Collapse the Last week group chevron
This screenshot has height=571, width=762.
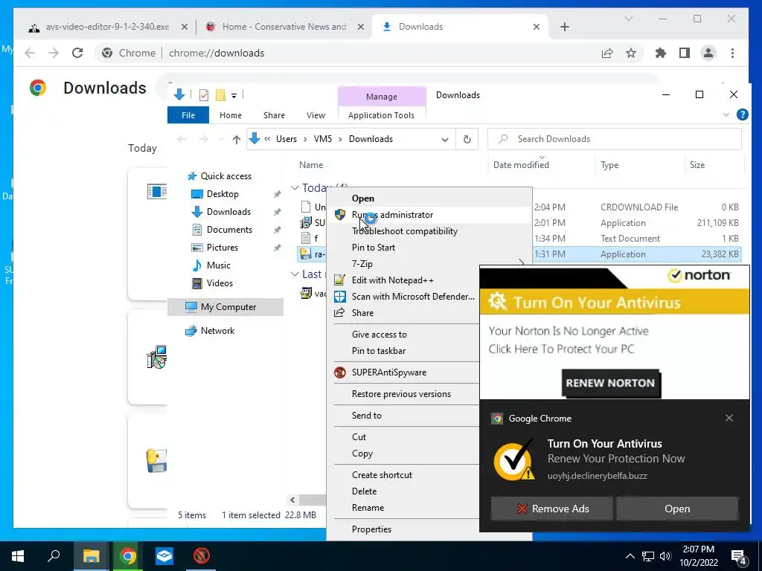click(x=295, y=274)
